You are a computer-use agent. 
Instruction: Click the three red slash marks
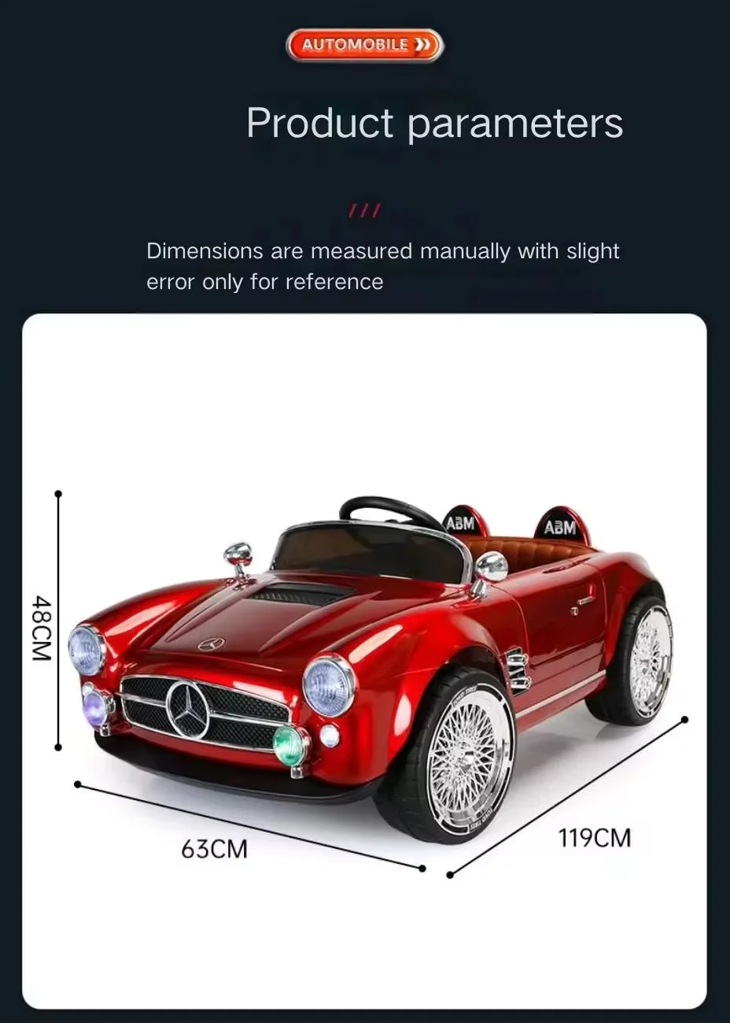[x=365, y=211]
